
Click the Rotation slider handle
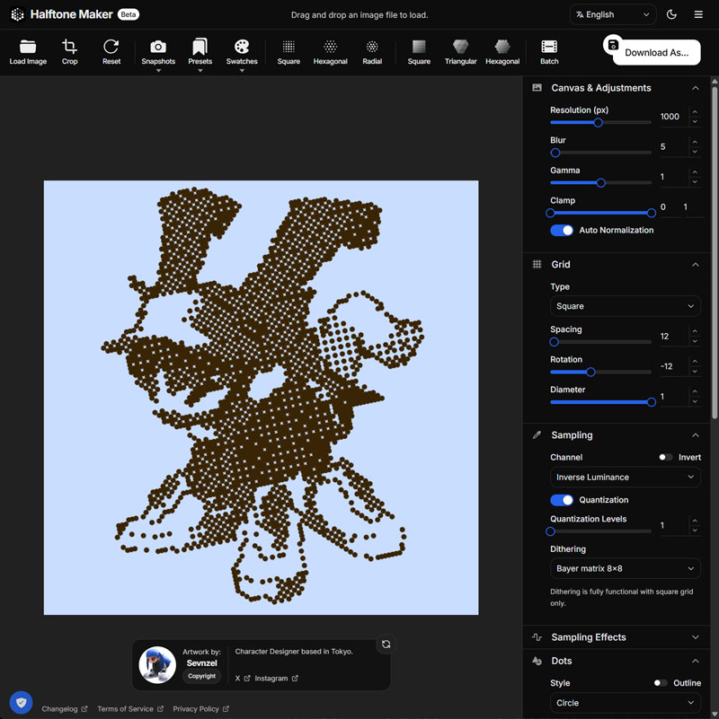pos(590,372)
